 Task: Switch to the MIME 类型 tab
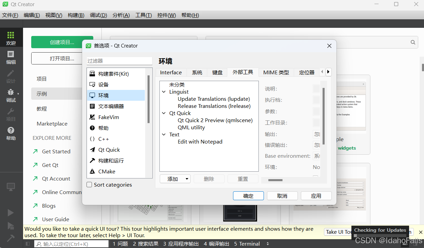[x=276, y=72]
